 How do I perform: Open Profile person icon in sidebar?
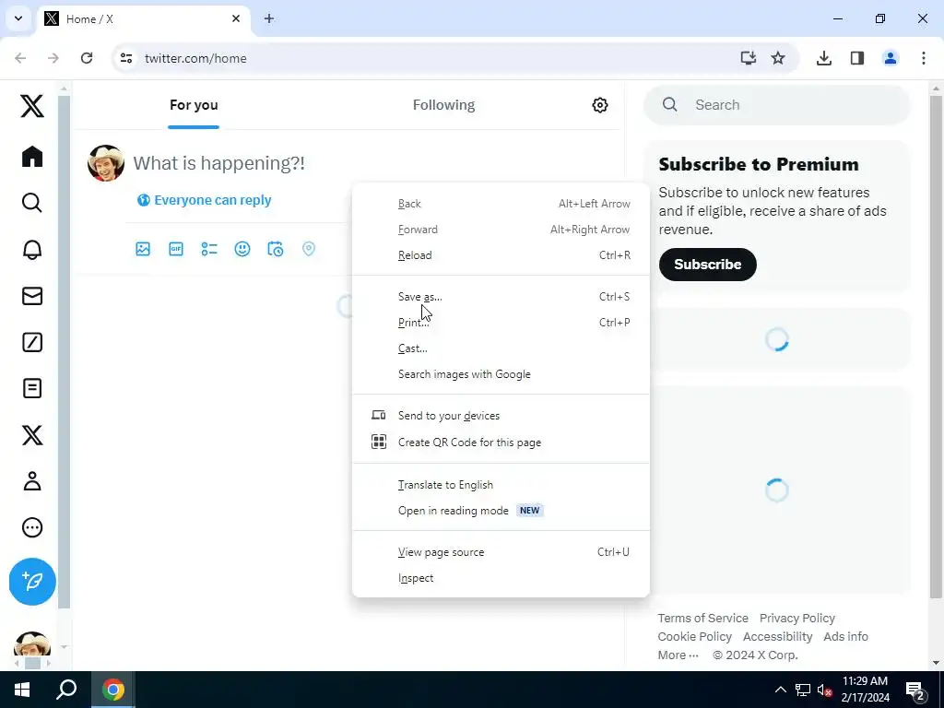[32, 481]
